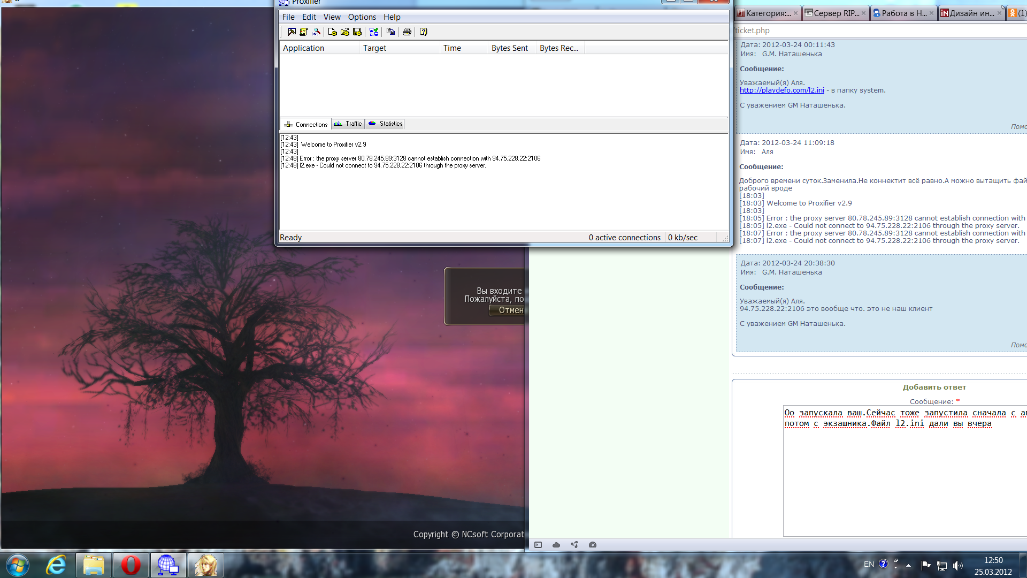This screenshot has width=1027, height=578.
Task: Click the copy toolbar icon in Proxifier
Action: [x=390, y=32]
